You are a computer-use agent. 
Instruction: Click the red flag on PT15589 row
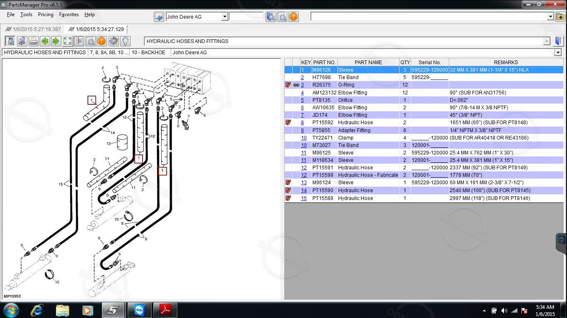pos(288,198)
